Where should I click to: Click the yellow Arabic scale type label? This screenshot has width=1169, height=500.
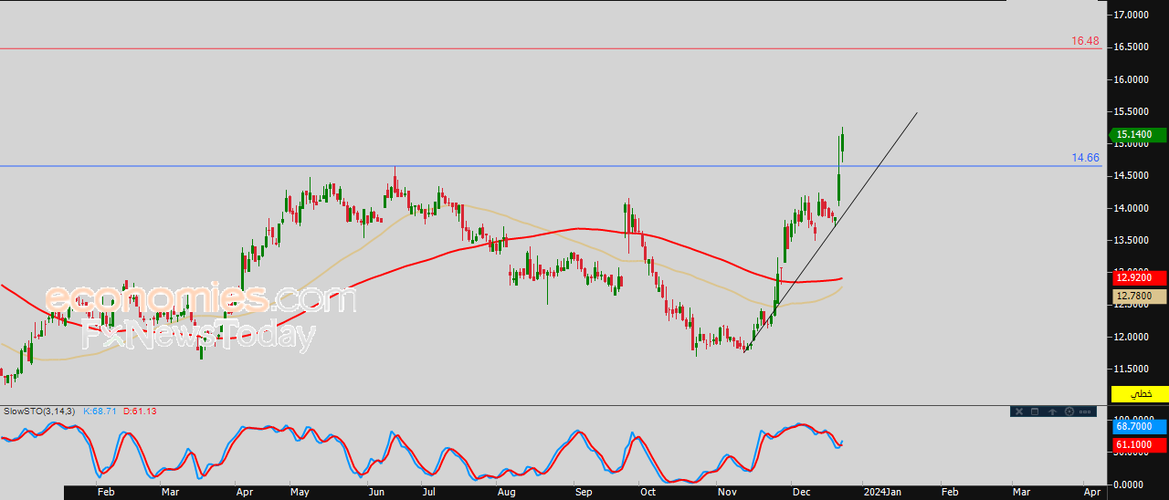[x=1140, y=393]
